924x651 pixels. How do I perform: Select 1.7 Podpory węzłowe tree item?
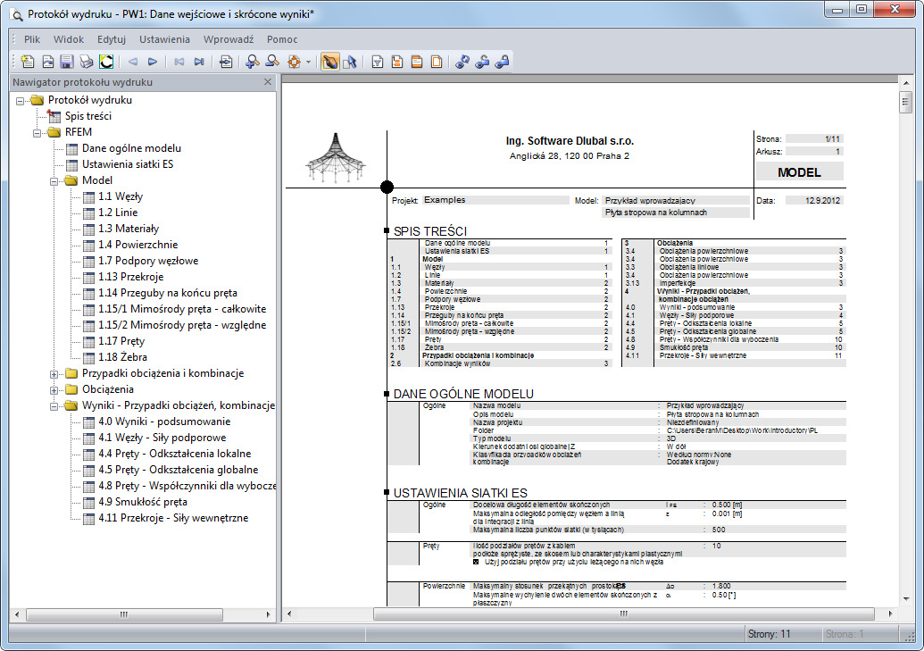click(x=148, y=261)
